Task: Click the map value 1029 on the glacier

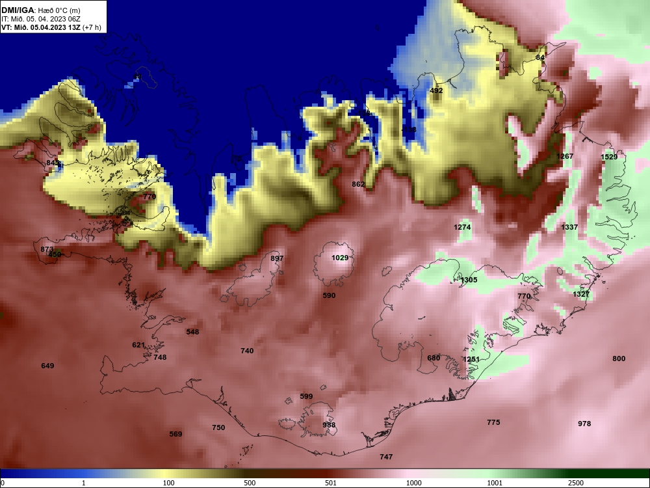Action: [x=340, y=258]
